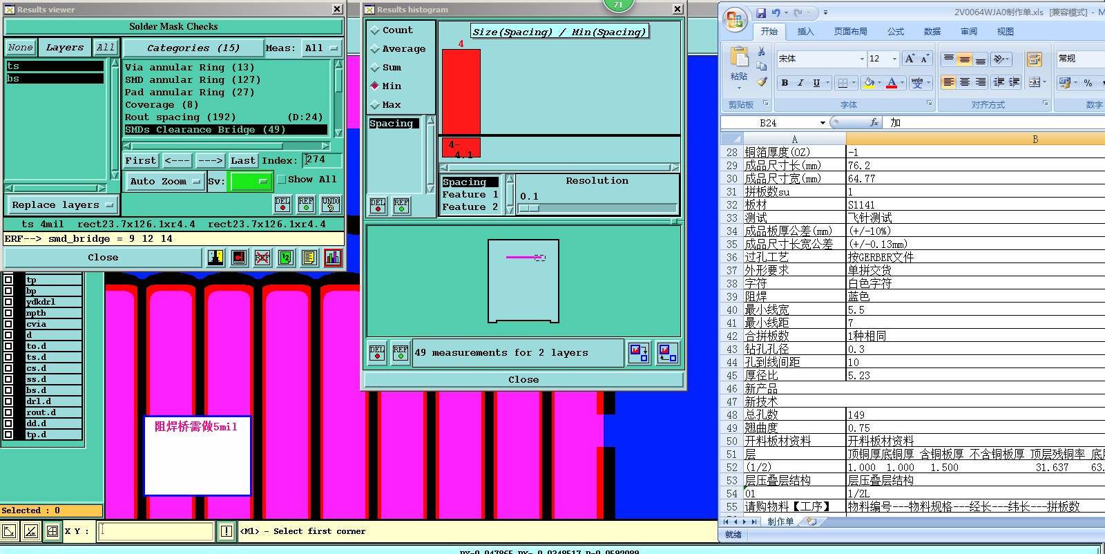Click REF icon next to measurements text
This screenshot has height=554, width=1105.
[401, 352]
